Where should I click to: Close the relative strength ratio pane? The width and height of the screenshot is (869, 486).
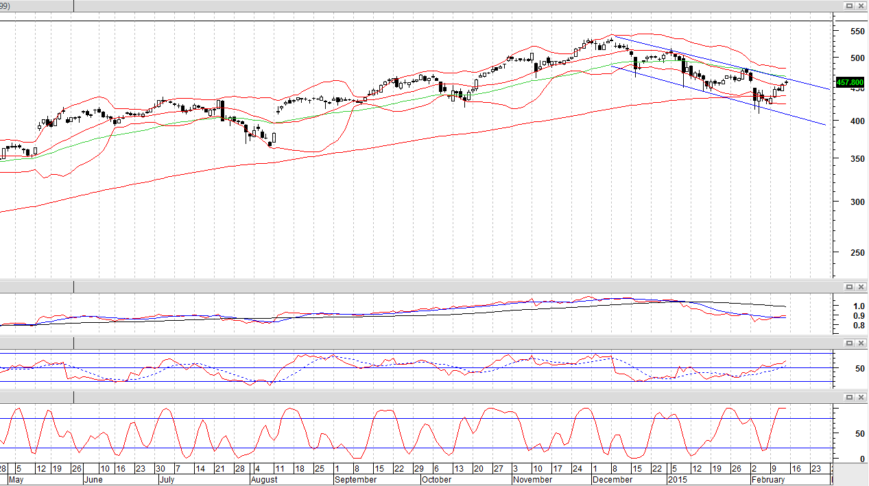(x=860, y=287)
